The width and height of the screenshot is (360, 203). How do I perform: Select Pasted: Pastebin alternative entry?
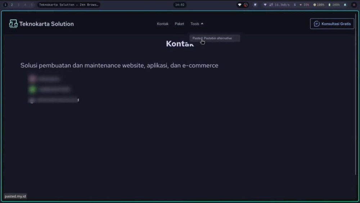215,38
